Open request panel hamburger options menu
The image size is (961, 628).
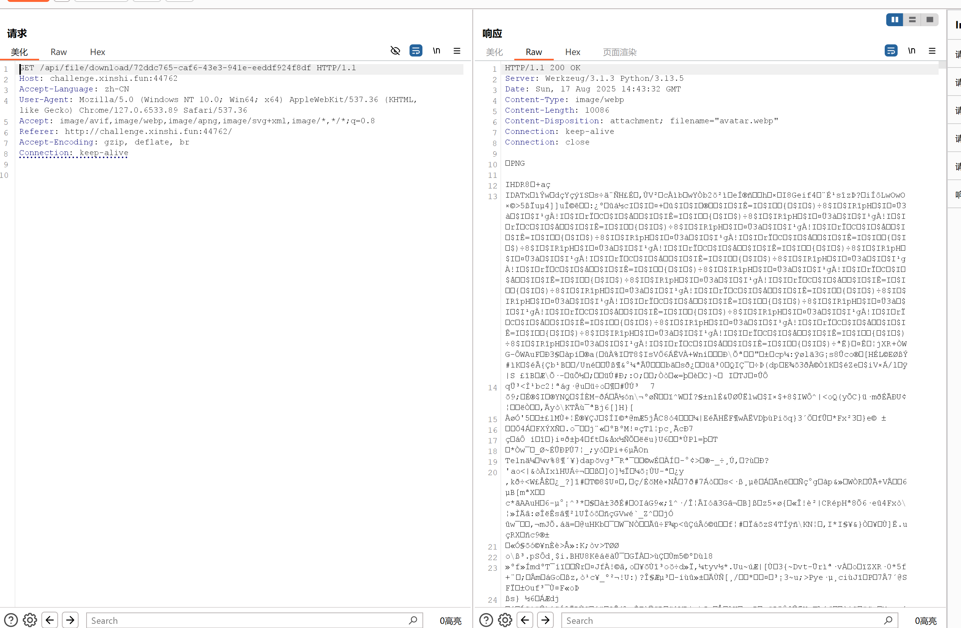tap(457, 51)
